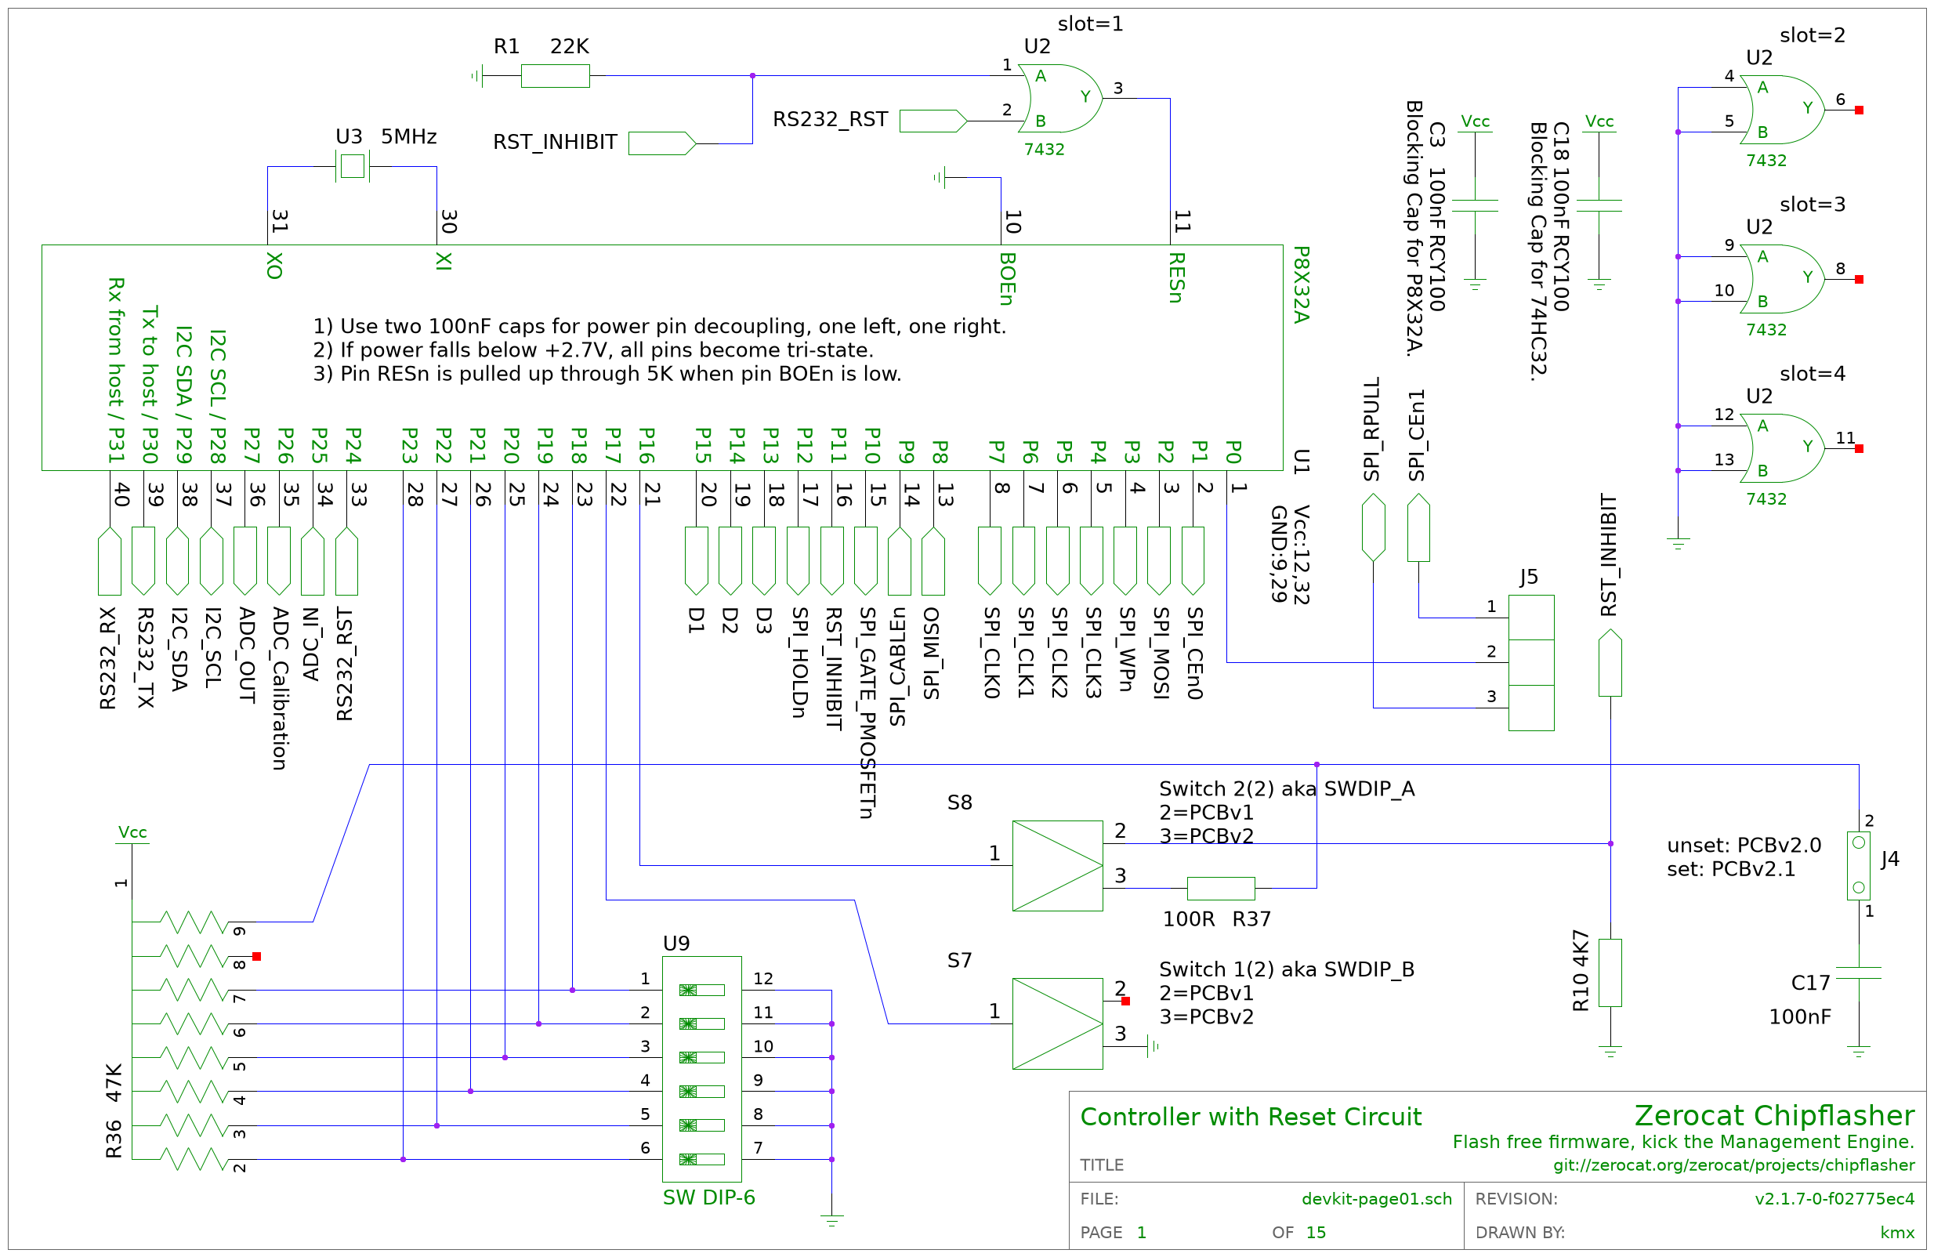Click the RS232_RX port at pin 40
Screen dimensions: 1934x1257
pos(110,560)
